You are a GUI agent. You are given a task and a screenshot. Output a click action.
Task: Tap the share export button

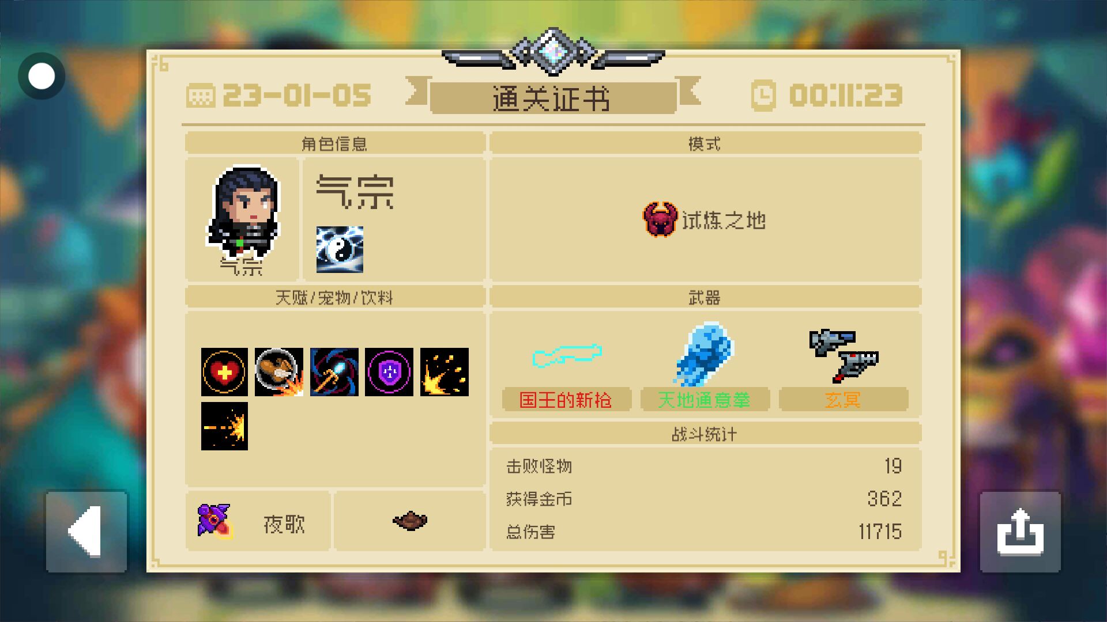(x=1020, y=531)
